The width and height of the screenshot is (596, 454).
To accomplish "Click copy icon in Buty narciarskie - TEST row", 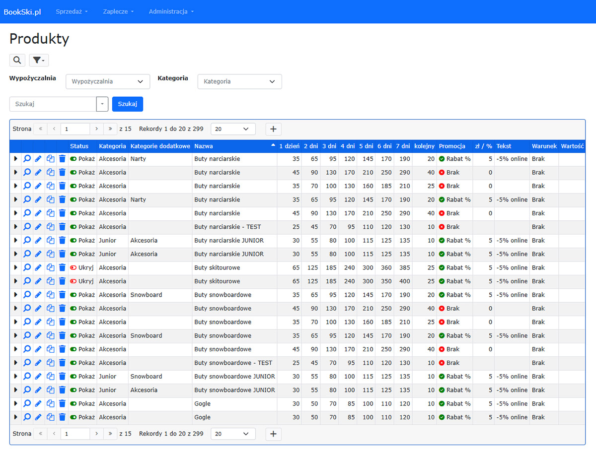I will [x=50, y=227].
